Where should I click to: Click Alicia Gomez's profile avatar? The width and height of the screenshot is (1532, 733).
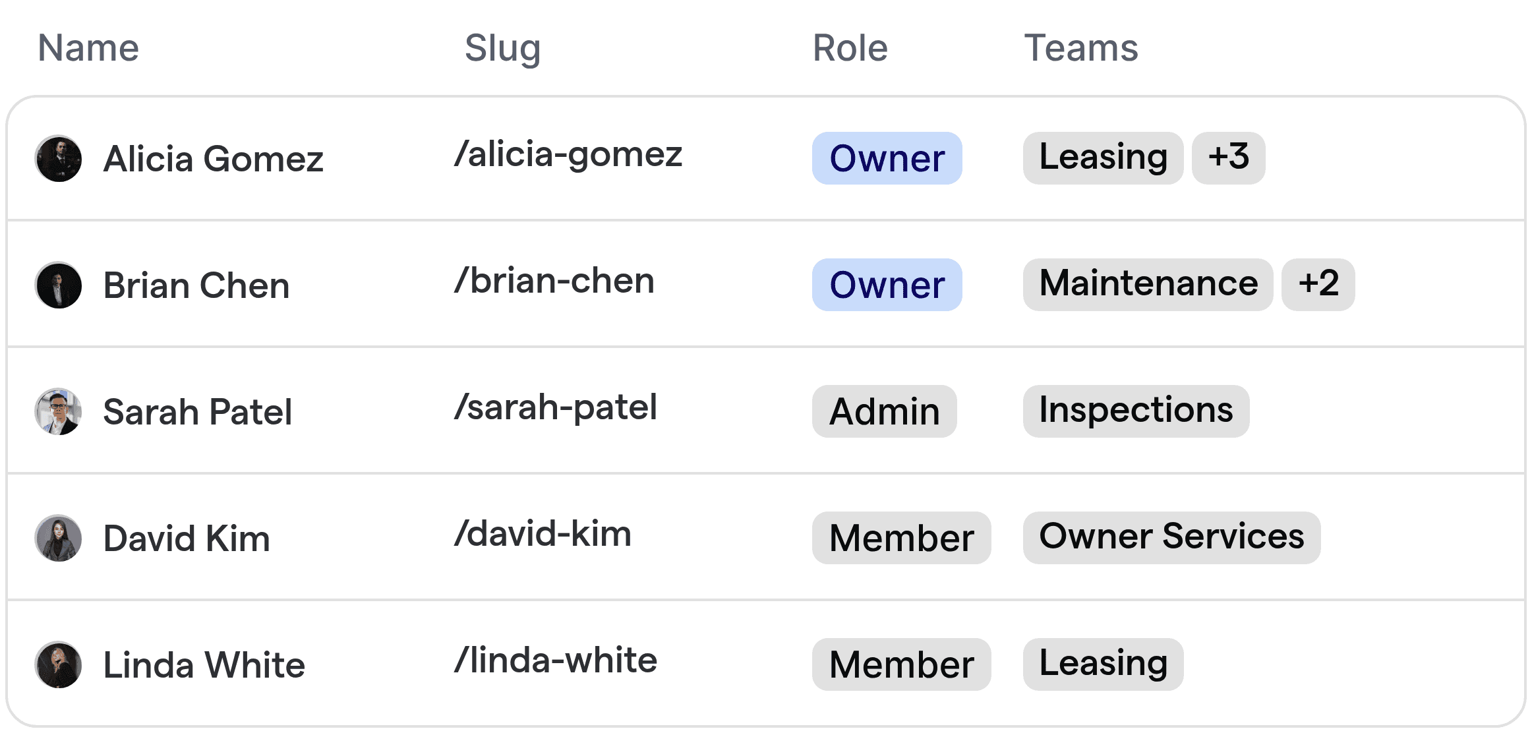(58, 159)
